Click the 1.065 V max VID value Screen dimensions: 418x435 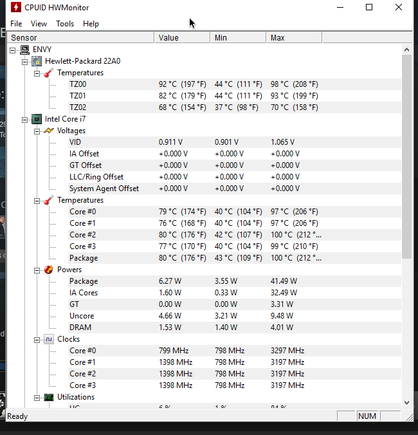click(282, 142)
